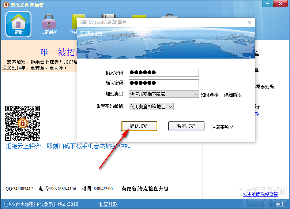Image resolution: width=290 pixels, height=209 pixels.
Task: Click 检查升级 in status bar
Action: (x=108, y=204)
